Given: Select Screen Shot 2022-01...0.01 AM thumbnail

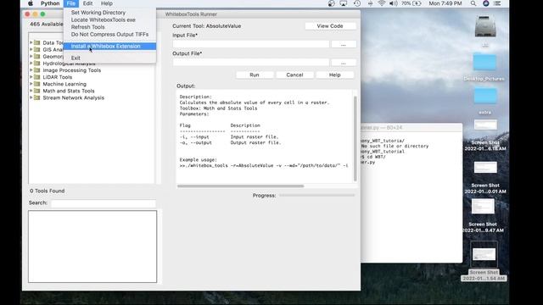Looking at the screenshot, I should (x=485, y=168).
